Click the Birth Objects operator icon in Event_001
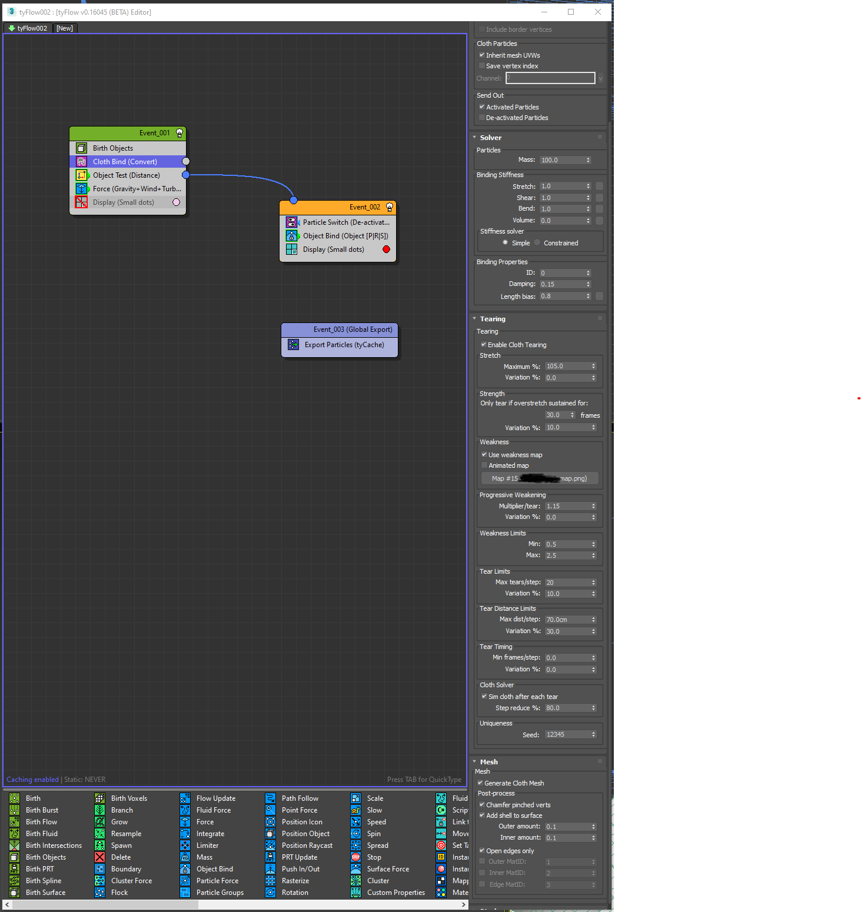 coord(82,148)
